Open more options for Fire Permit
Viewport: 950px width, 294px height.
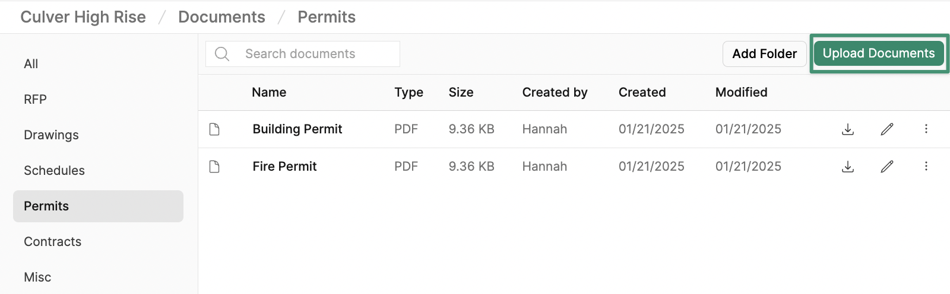point(926,167)
